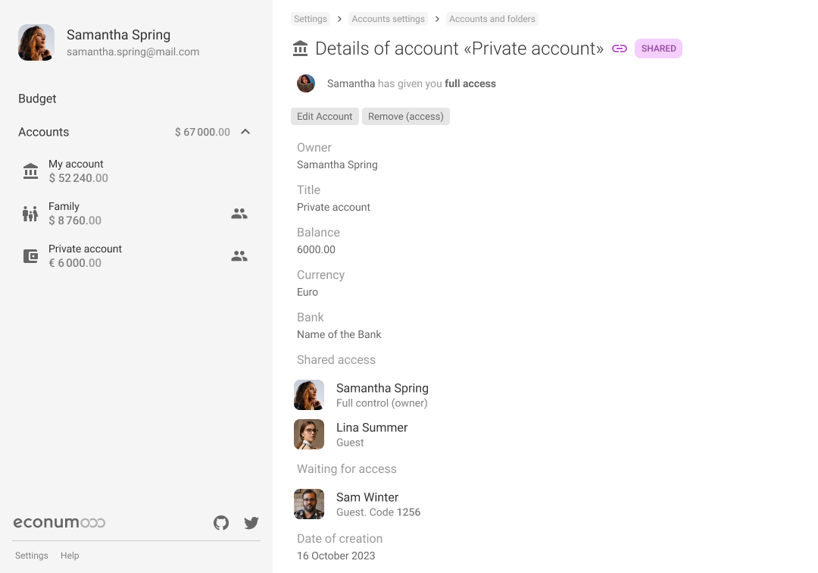
Task: Click the bank icon beside My account
Action: coord(31,171)
